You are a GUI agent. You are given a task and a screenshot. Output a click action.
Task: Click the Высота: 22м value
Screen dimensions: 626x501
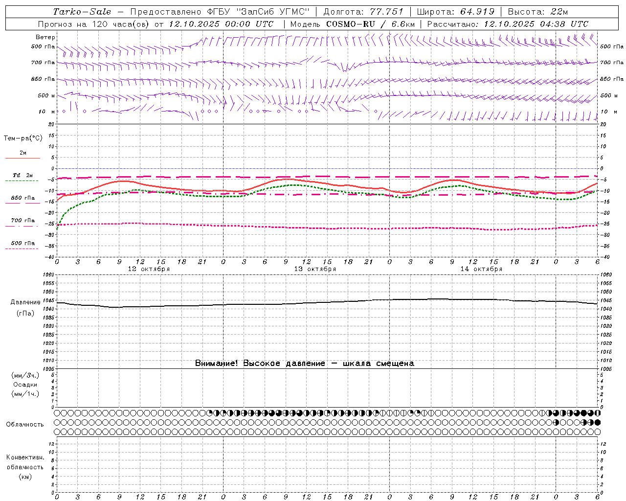[538, 12]
